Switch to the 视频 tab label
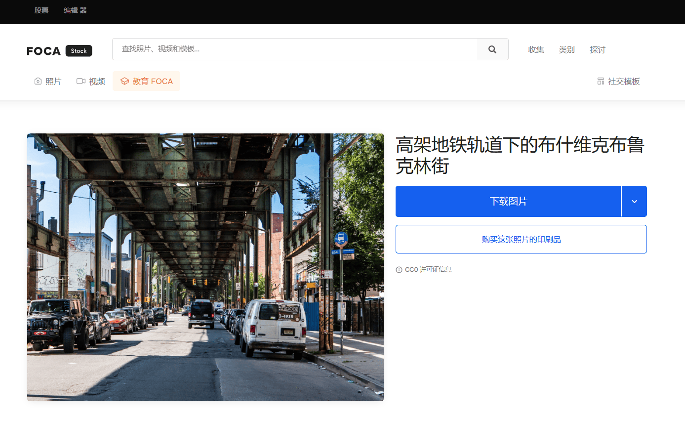Viewport: 685px width, 421px height. 97,81
